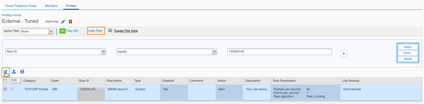Image resolution: width=424 pixels, height=104 pixels.
Task: Click the drag handle on the TCP/UDP Floods row
Action: click(x=12, y=89)
